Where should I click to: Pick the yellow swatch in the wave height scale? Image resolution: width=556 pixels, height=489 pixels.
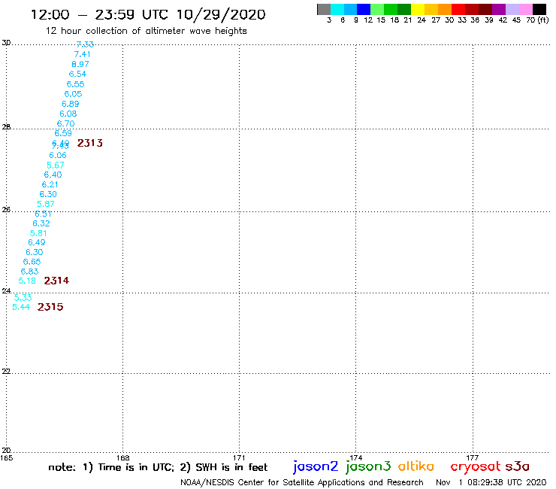pyautogui.click(x=418, y=9)
